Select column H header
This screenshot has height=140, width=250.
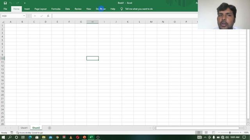93,22
